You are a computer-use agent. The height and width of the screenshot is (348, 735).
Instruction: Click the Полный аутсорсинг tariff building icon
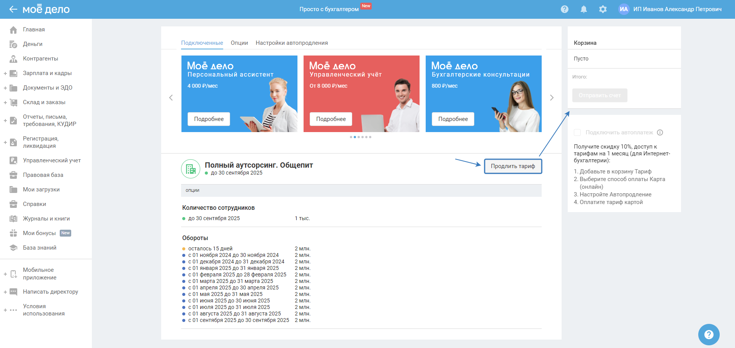pyautogui.click(x=191, y=169)
